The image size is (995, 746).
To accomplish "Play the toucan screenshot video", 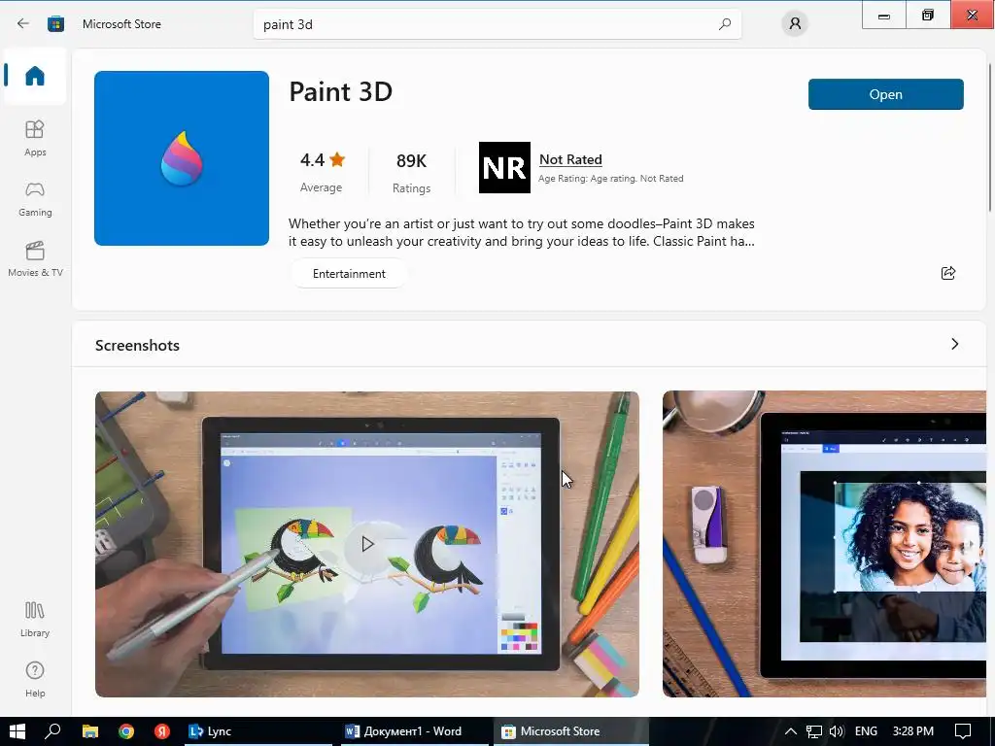I will coord(366,544).
